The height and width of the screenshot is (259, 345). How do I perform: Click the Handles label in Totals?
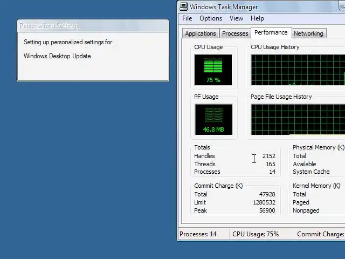(204, 156)
